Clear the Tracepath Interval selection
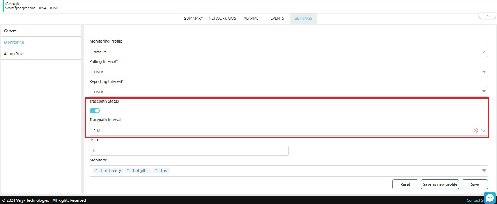497x204 pixels. tap(475, 131)
